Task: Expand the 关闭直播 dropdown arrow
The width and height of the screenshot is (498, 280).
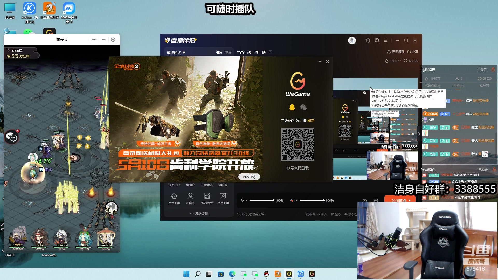Action: [x=410, y=200]
